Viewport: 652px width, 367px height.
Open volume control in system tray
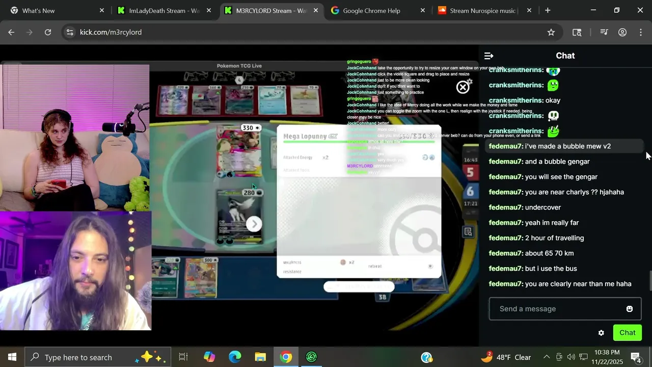(x=571, y=357)
